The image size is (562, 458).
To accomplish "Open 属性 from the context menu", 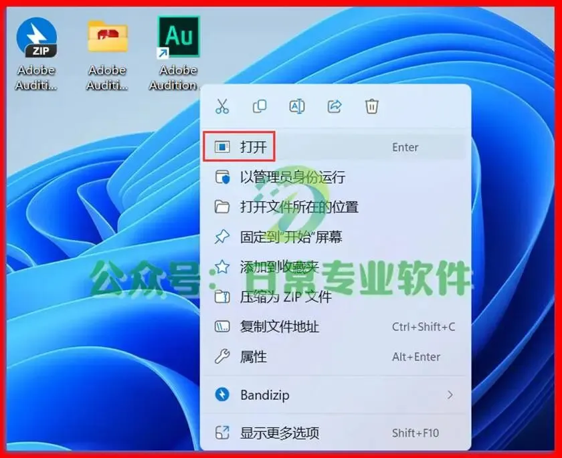I will pos(334,356).
